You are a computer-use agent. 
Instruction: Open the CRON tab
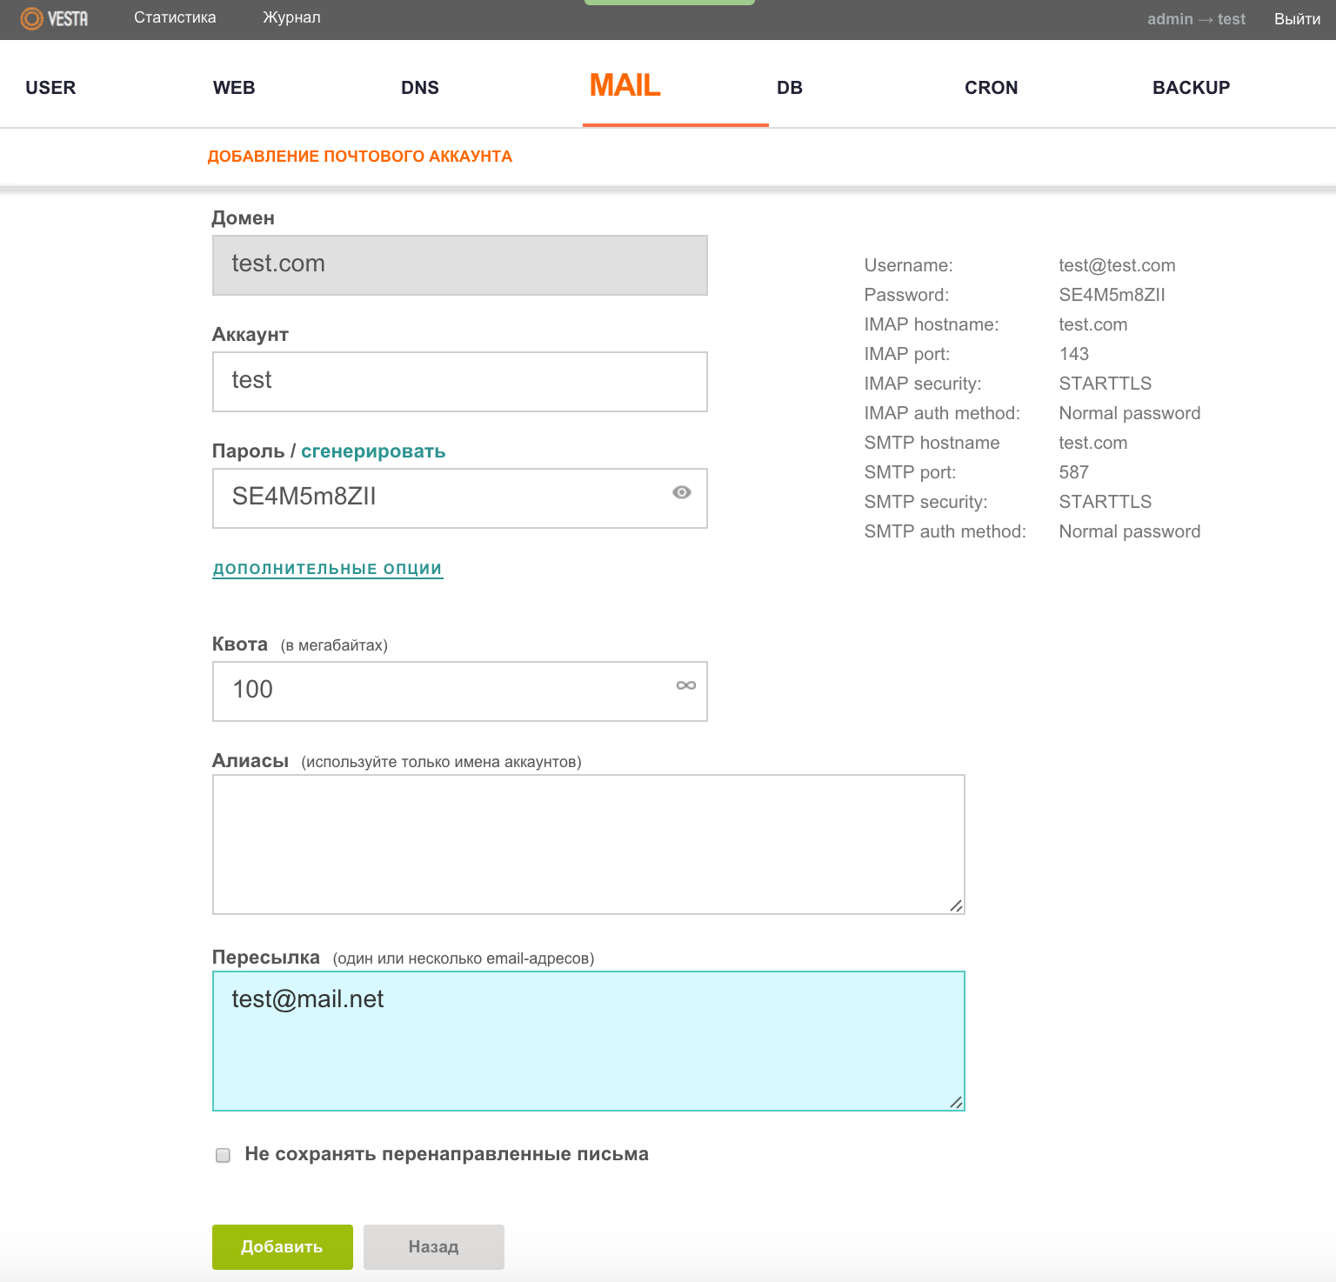click(992, 88)
